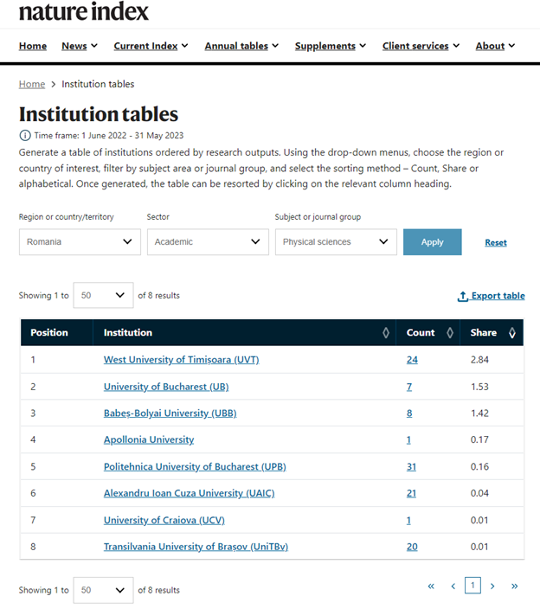Screen dimensions: 540x609
Task: Click the Reset link
Action: pyautogui.click(x=496, y=243)
